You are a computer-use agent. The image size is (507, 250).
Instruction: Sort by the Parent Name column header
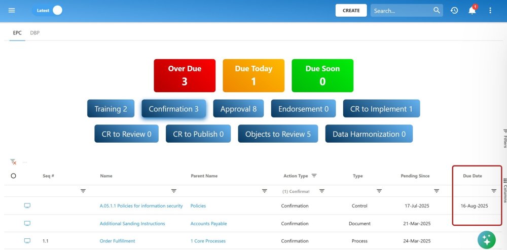coord(204,176)
